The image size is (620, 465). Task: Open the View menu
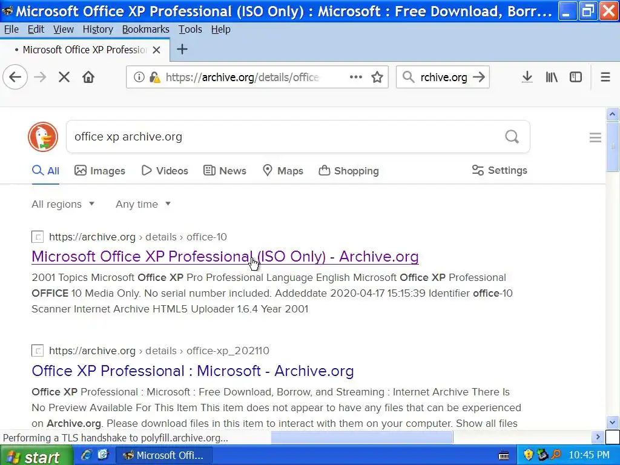point(64,29)
